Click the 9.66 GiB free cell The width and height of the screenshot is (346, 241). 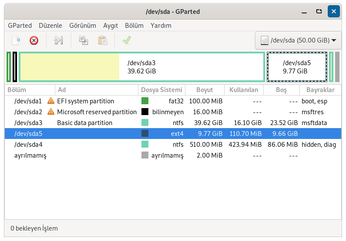[x=285, y=133]
